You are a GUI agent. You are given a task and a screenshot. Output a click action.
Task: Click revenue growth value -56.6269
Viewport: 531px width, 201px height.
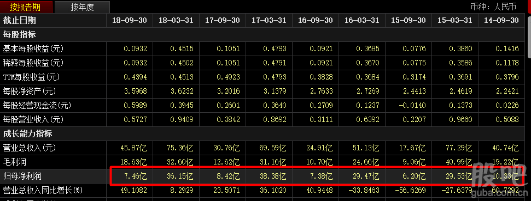(x=410, y=191)
